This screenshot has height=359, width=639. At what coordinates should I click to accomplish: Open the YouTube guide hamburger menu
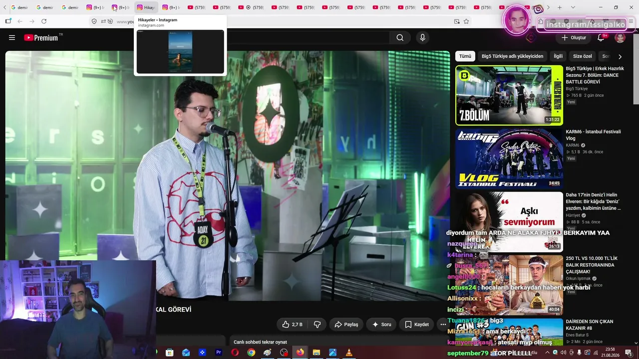(x=12, y=37)
